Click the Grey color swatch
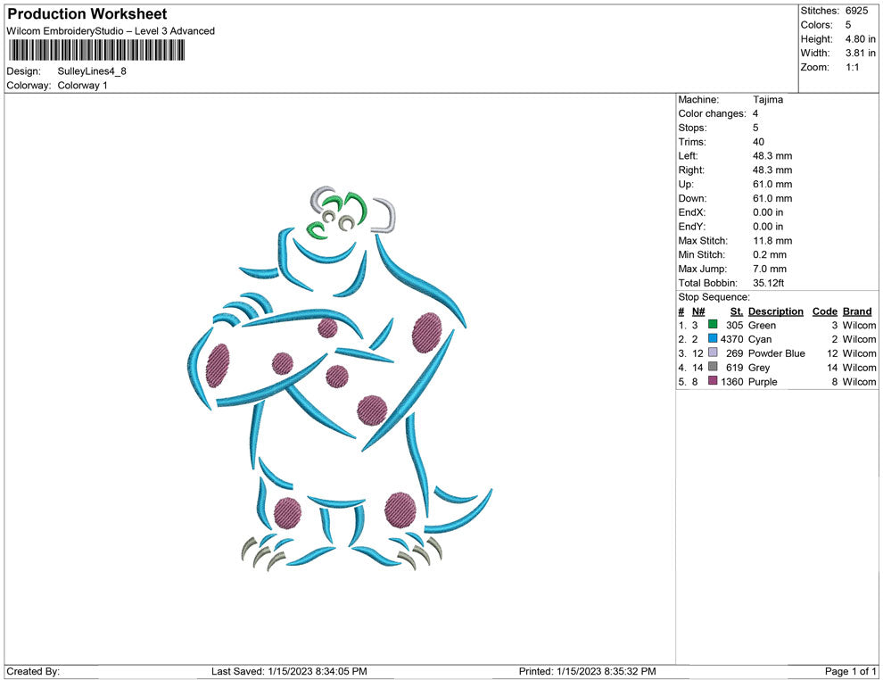 pyautogui.click(x=711, y=368)
